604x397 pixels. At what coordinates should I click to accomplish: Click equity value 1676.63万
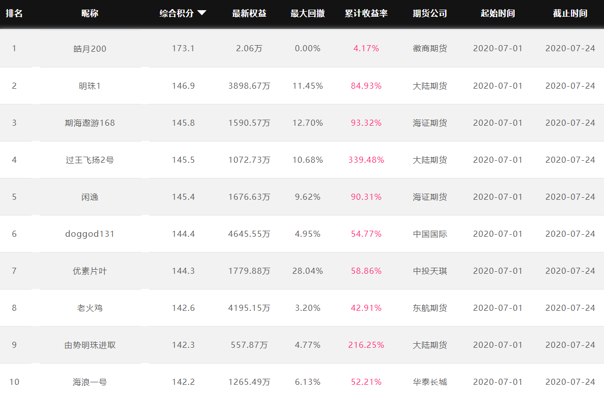click(249, 197)
